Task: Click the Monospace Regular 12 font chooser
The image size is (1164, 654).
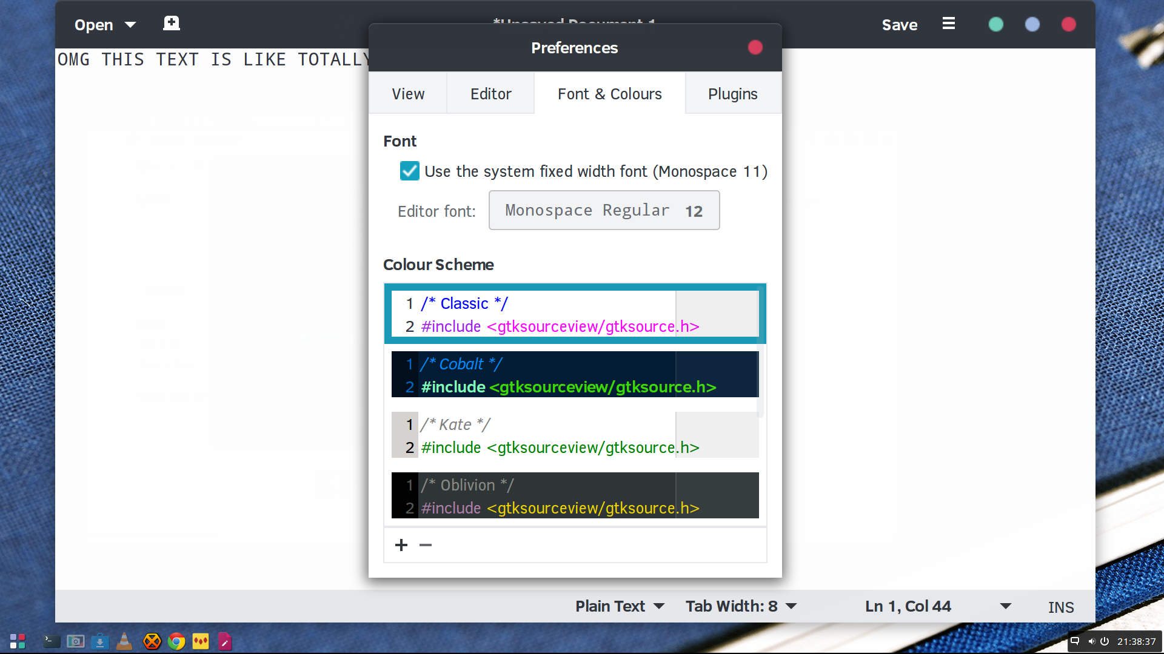Action: click(x=604, y=210)
